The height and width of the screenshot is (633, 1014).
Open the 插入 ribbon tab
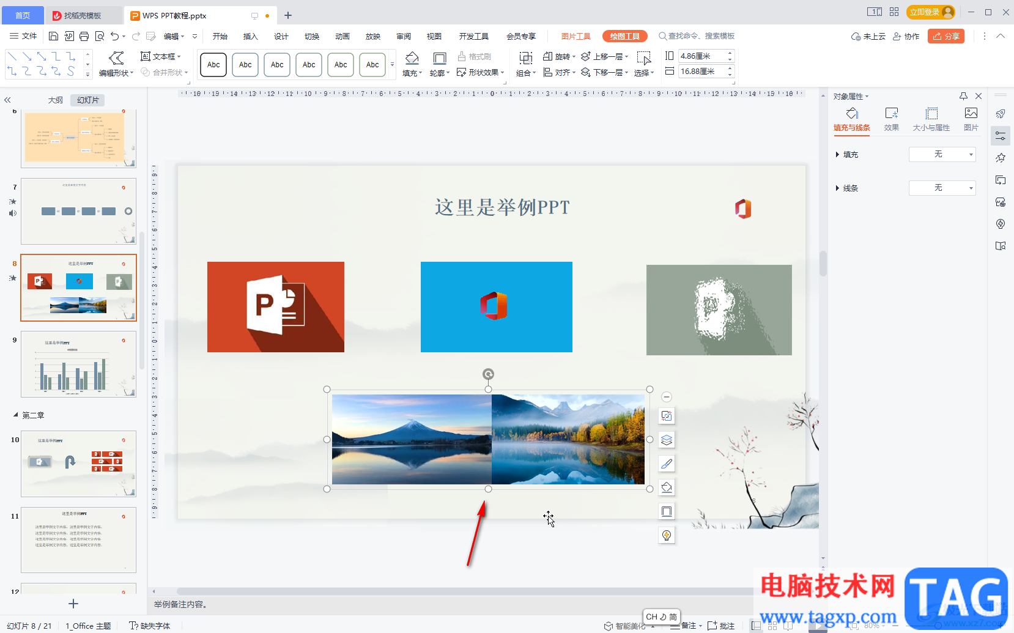click(251, 36)
